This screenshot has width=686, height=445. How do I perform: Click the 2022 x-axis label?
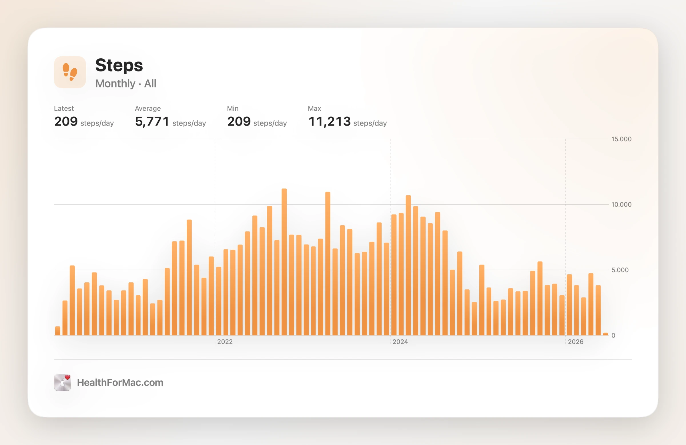(225, 342)
